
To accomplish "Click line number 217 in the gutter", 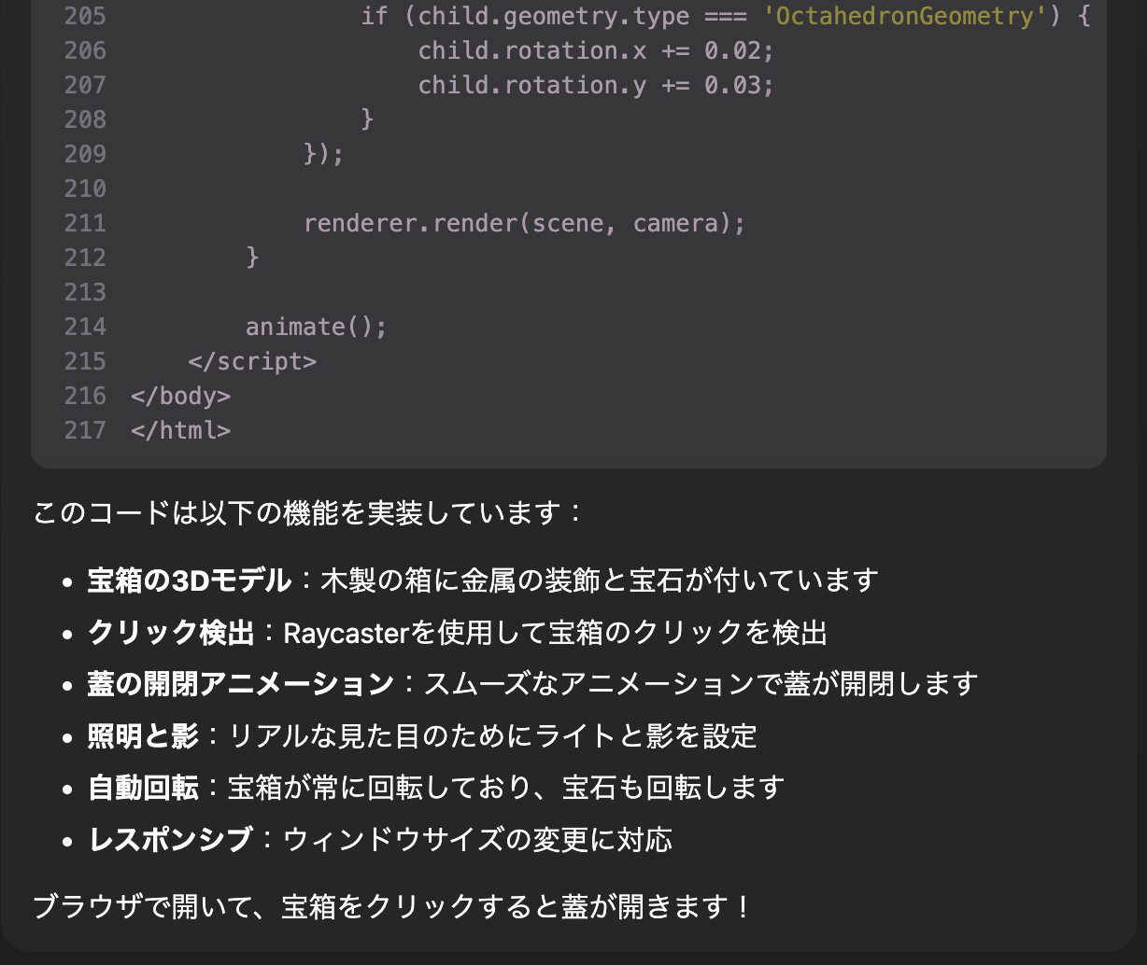I will pos(85,430).
